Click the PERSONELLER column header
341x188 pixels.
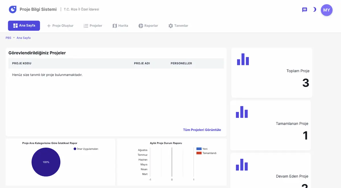click(x=181, y=63)
